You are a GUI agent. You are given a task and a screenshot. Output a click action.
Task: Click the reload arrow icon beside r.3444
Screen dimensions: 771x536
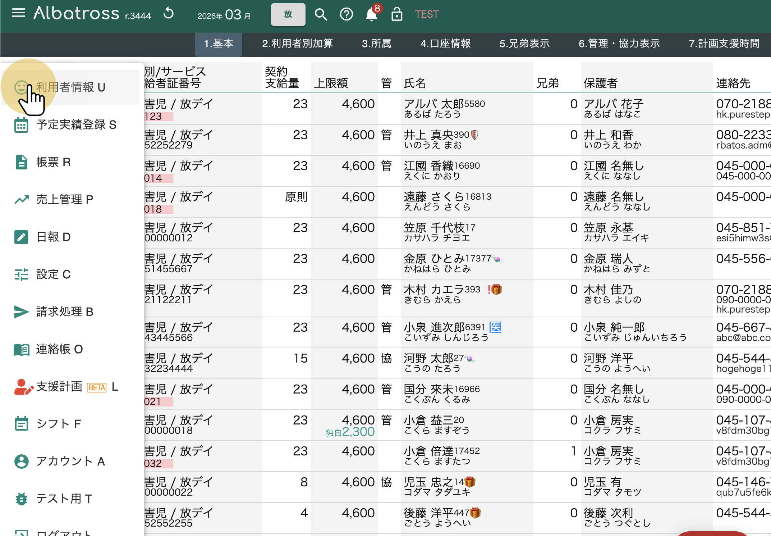169,14
